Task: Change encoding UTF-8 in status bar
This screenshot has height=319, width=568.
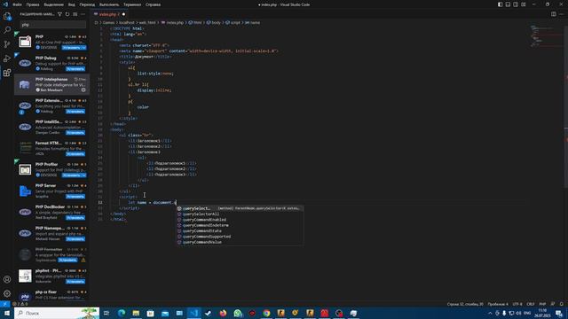Action: point(517,304)
